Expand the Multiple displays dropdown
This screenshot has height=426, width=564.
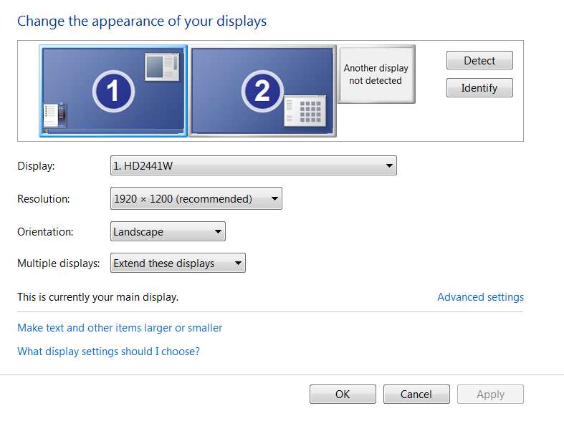click(178, 263)
